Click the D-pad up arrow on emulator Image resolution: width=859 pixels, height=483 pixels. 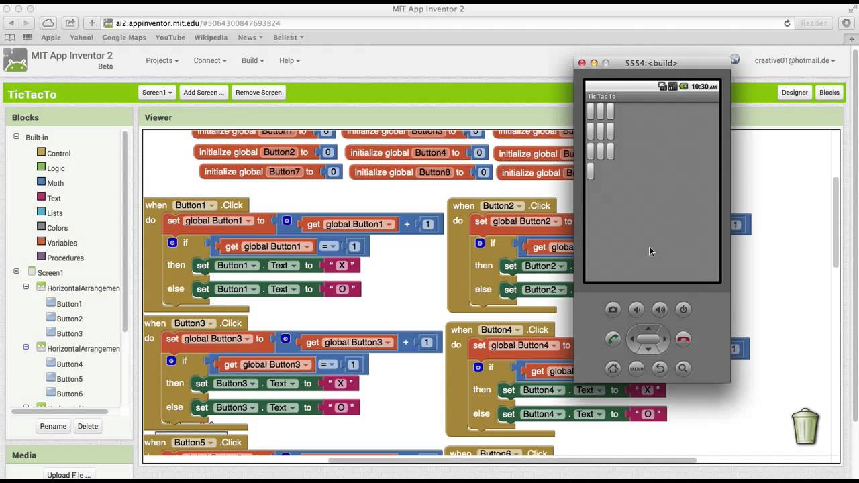coord(648,329)
